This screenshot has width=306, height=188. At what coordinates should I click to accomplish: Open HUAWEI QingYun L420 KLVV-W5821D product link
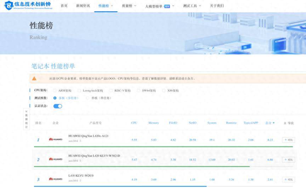pyautogui.click(x=94, y=156)
